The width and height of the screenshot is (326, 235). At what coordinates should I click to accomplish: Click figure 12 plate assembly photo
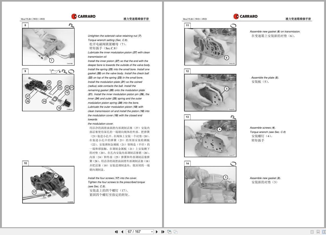point(210,92)
